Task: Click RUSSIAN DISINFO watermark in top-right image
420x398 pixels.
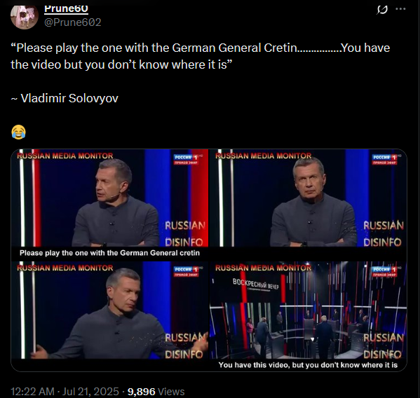Action: 384,233
